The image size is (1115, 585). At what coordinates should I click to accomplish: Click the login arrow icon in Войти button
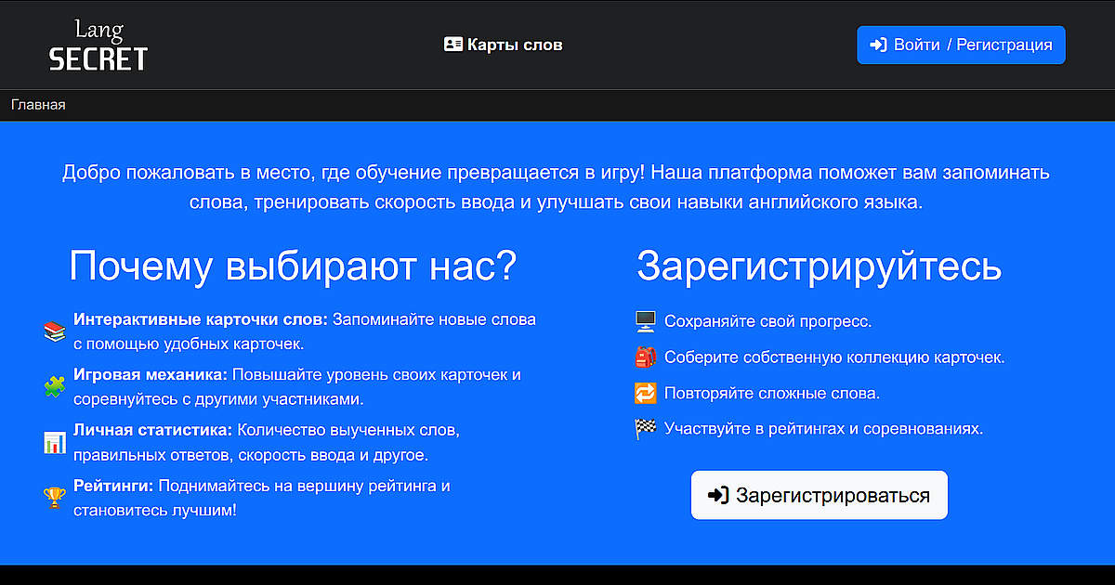point(878,44)
